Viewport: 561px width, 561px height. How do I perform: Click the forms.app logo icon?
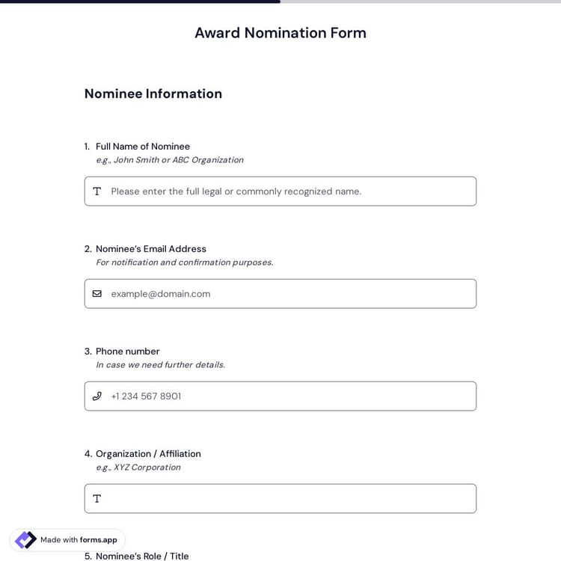click(x=25, y=540)
